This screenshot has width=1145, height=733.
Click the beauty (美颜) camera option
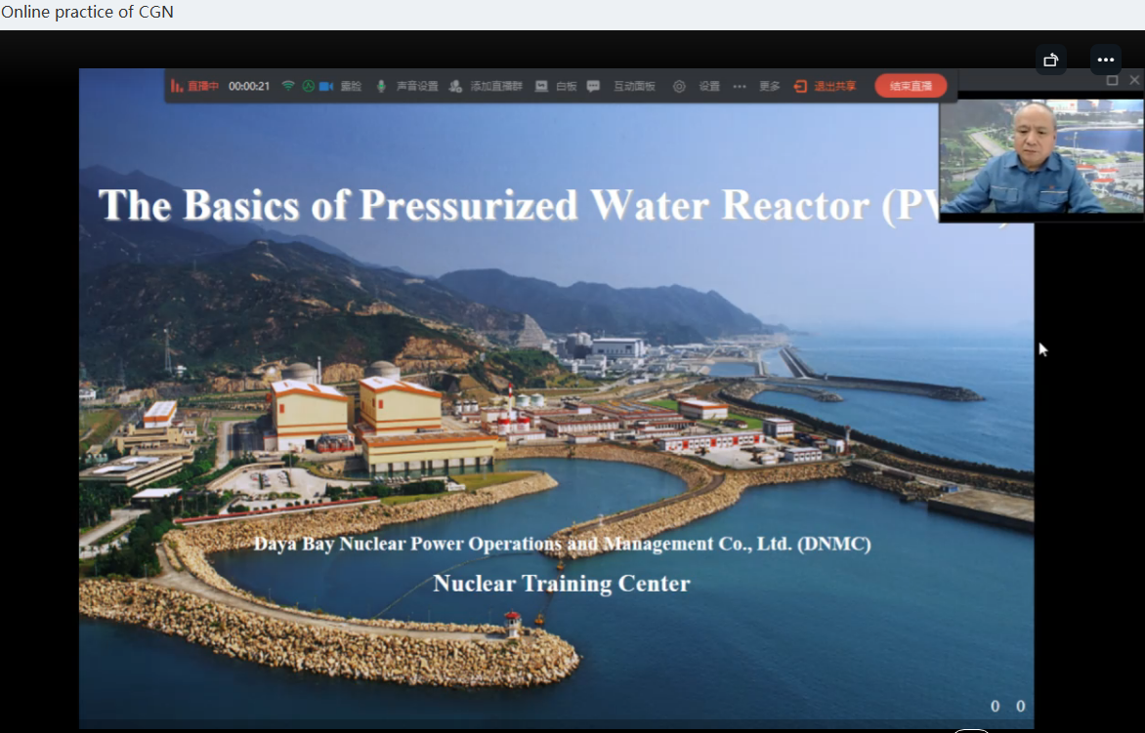pos(352,86)
